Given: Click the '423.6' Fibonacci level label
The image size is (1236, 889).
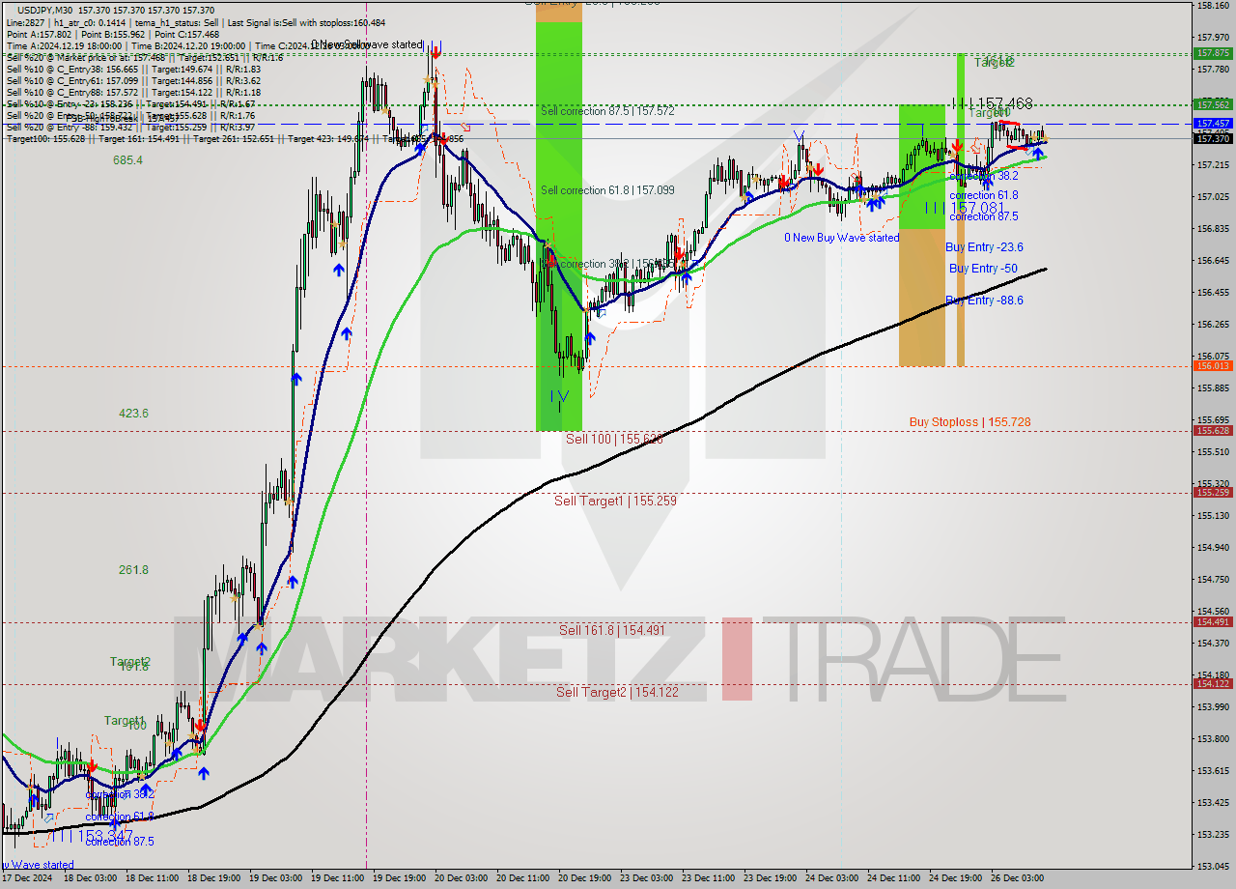Looking at the screenshot, I should (133, 413).
